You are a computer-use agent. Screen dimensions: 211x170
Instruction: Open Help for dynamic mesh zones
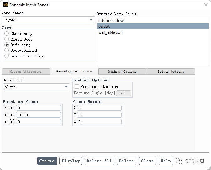[166, 161]
